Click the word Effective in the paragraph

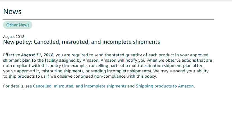click(12, 55)
